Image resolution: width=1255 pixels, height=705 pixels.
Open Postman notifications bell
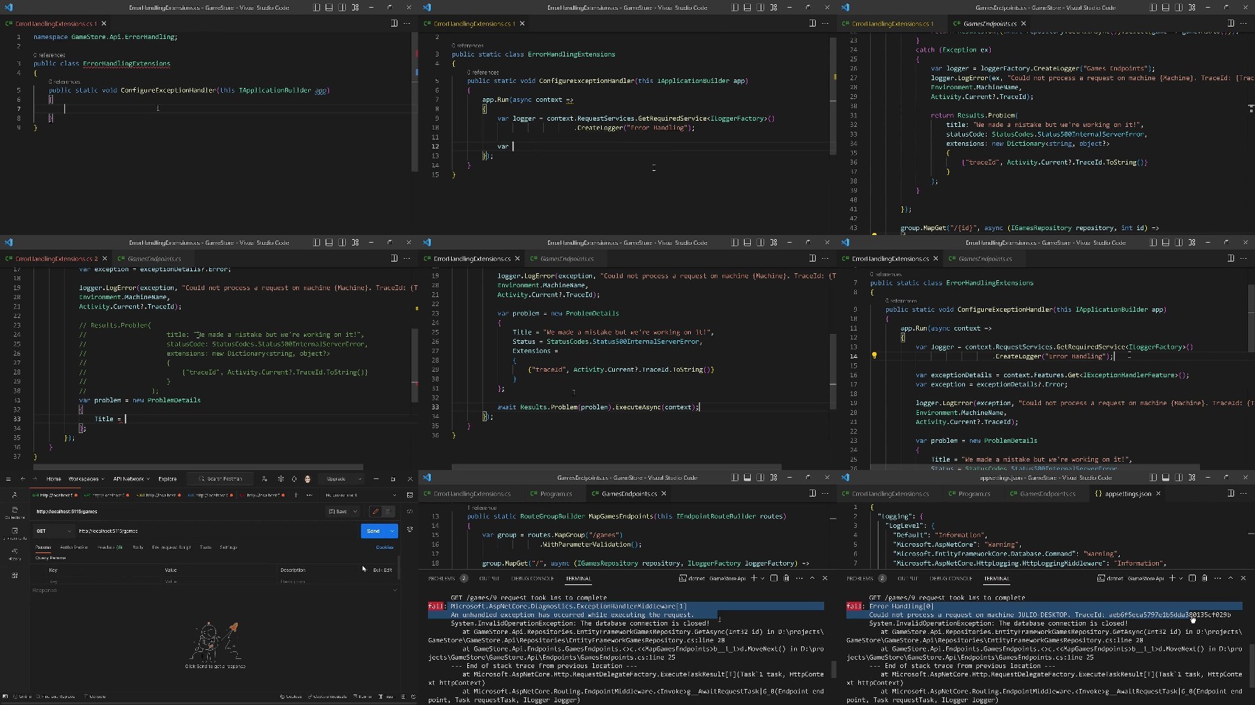click(294, 479)
